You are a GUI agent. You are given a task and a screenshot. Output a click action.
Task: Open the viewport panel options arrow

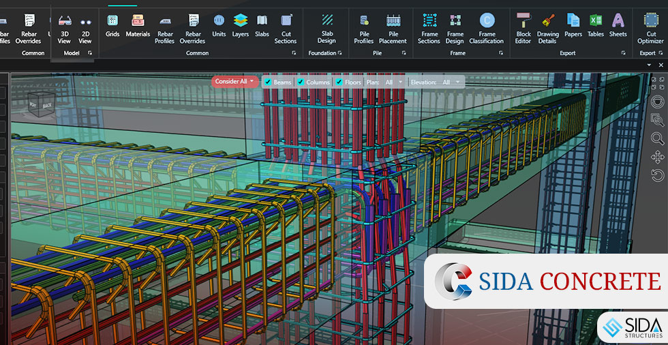pyautogui.click(x=649, y=65)
